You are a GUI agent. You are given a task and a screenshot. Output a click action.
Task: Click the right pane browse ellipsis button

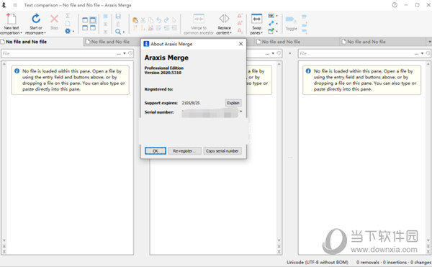pyautogui.click(x=416, y=54)
